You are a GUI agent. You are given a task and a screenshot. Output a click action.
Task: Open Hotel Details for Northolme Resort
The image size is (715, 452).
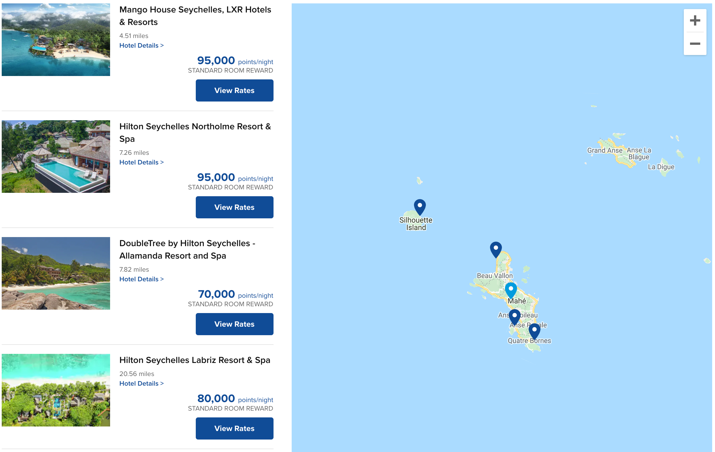click(x=141, y=162)
